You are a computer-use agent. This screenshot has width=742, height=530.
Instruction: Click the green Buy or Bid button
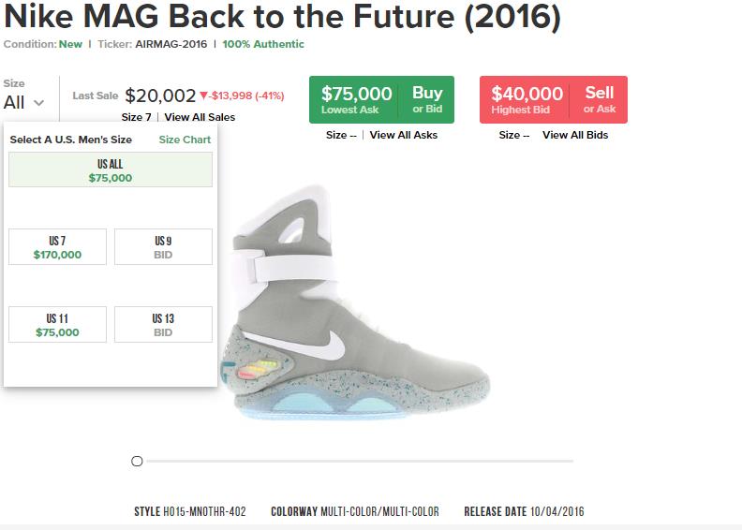(x=427, y=99)
